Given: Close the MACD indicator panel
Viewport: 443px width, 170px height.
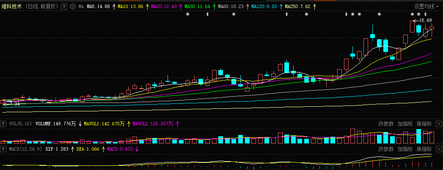Looking at the screenshot, I should (439, 149).
